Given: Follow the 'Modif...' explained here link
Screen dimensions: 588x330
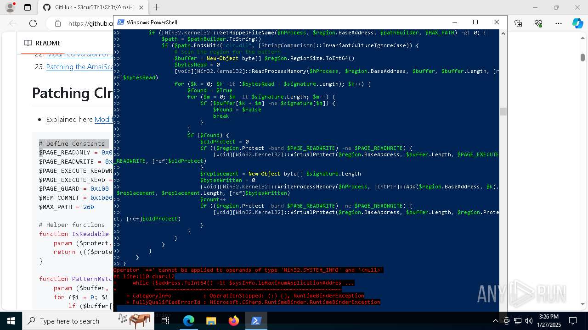Looking at the screenshot, I should [x=104, y=120].
